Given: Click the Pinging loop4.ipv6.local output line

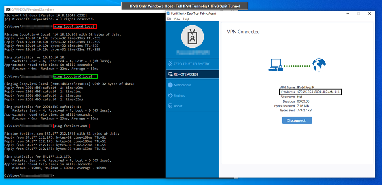Looking at the screenshot, I should tap(63, 34).
